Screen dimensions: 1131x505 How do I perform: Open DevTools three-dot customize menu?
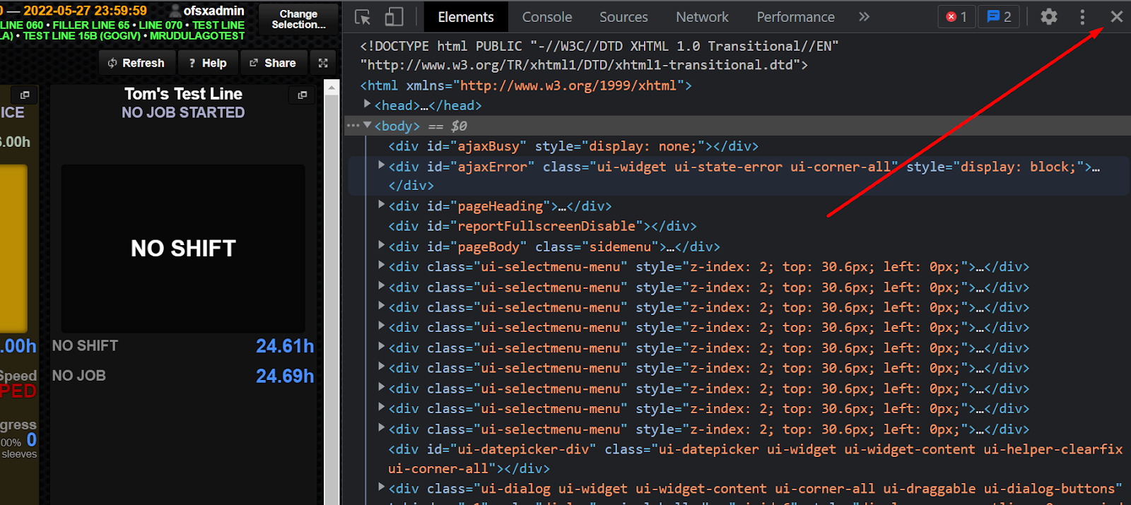pos(1082,17)
